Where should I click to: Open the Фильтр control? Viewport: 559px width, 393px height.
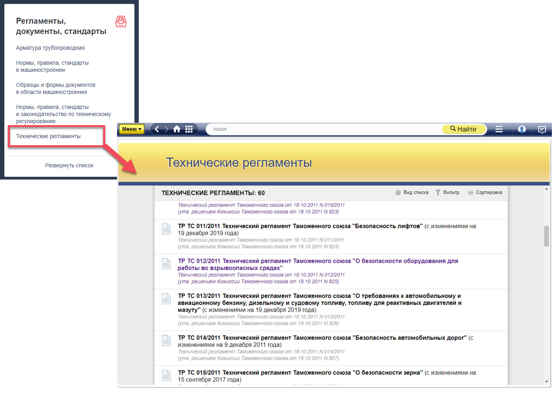click(447, 193)
